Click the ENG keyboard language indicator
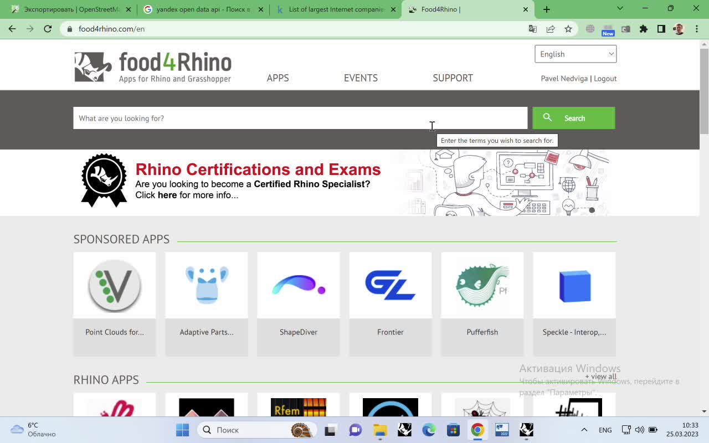This screenshot has height=443, width=709. coord(605,430)
